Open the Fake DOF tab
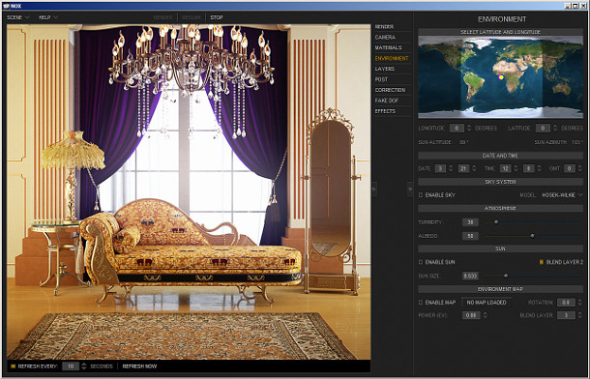Viewport: 590px width, 379px height. point(387,101)
